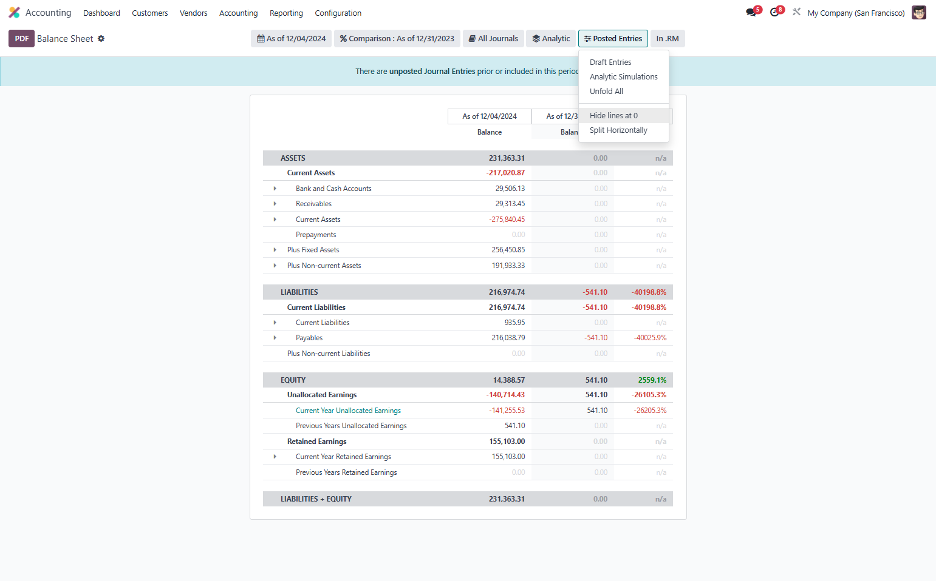
Task: Click the Previous Years Unallocated Earnings label
Action: [351, 426]
